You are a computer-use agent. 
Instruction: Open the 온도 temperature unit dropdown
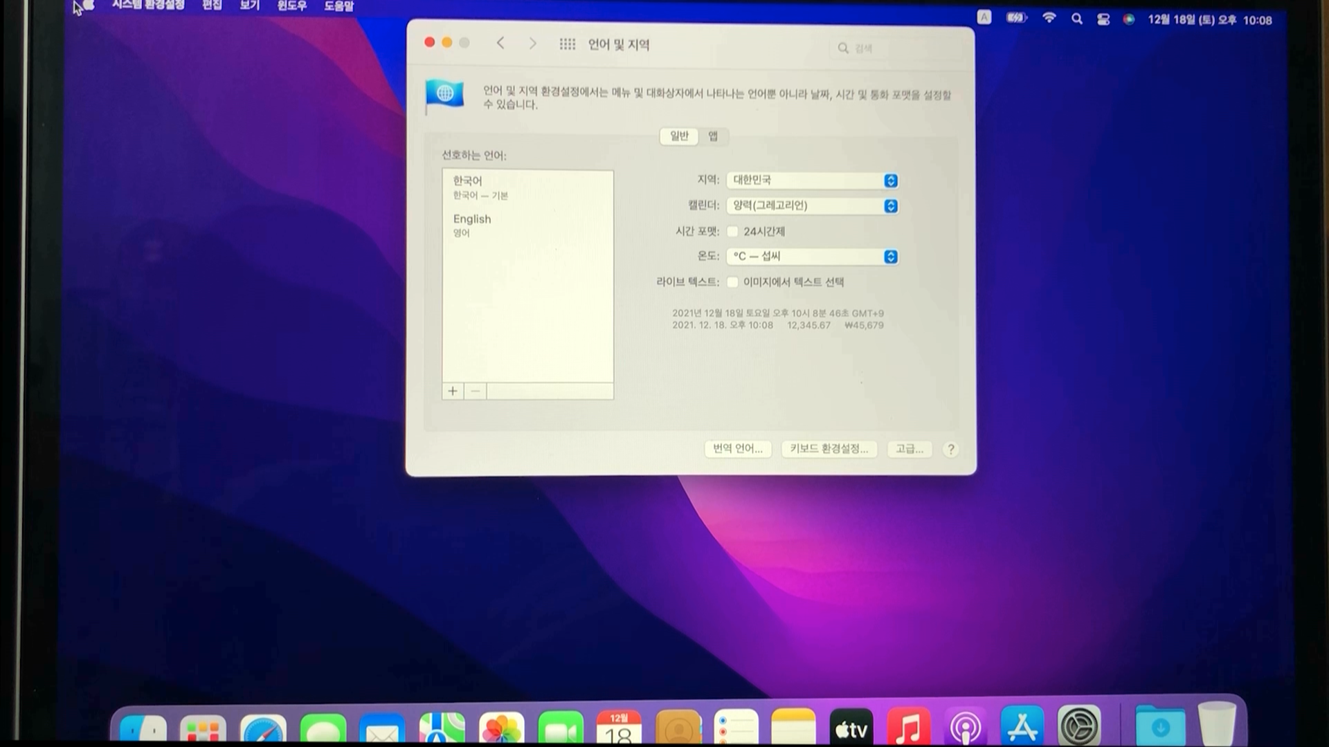click(813, 257)
